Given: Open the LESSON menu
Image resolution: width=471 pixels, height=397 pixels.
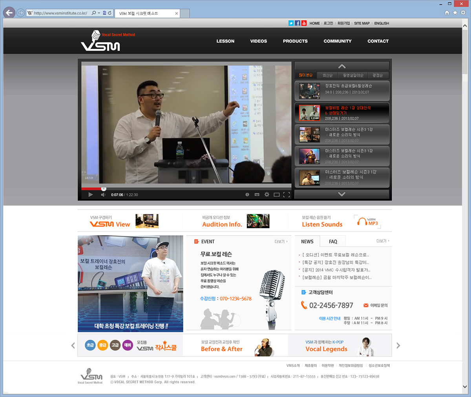Looking at the screenshot, I should pos(225,41).
